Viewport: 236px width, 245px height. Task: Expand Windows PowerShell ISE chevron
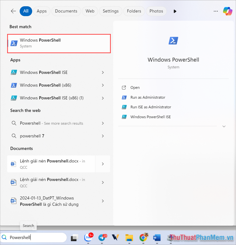[103, 72]
